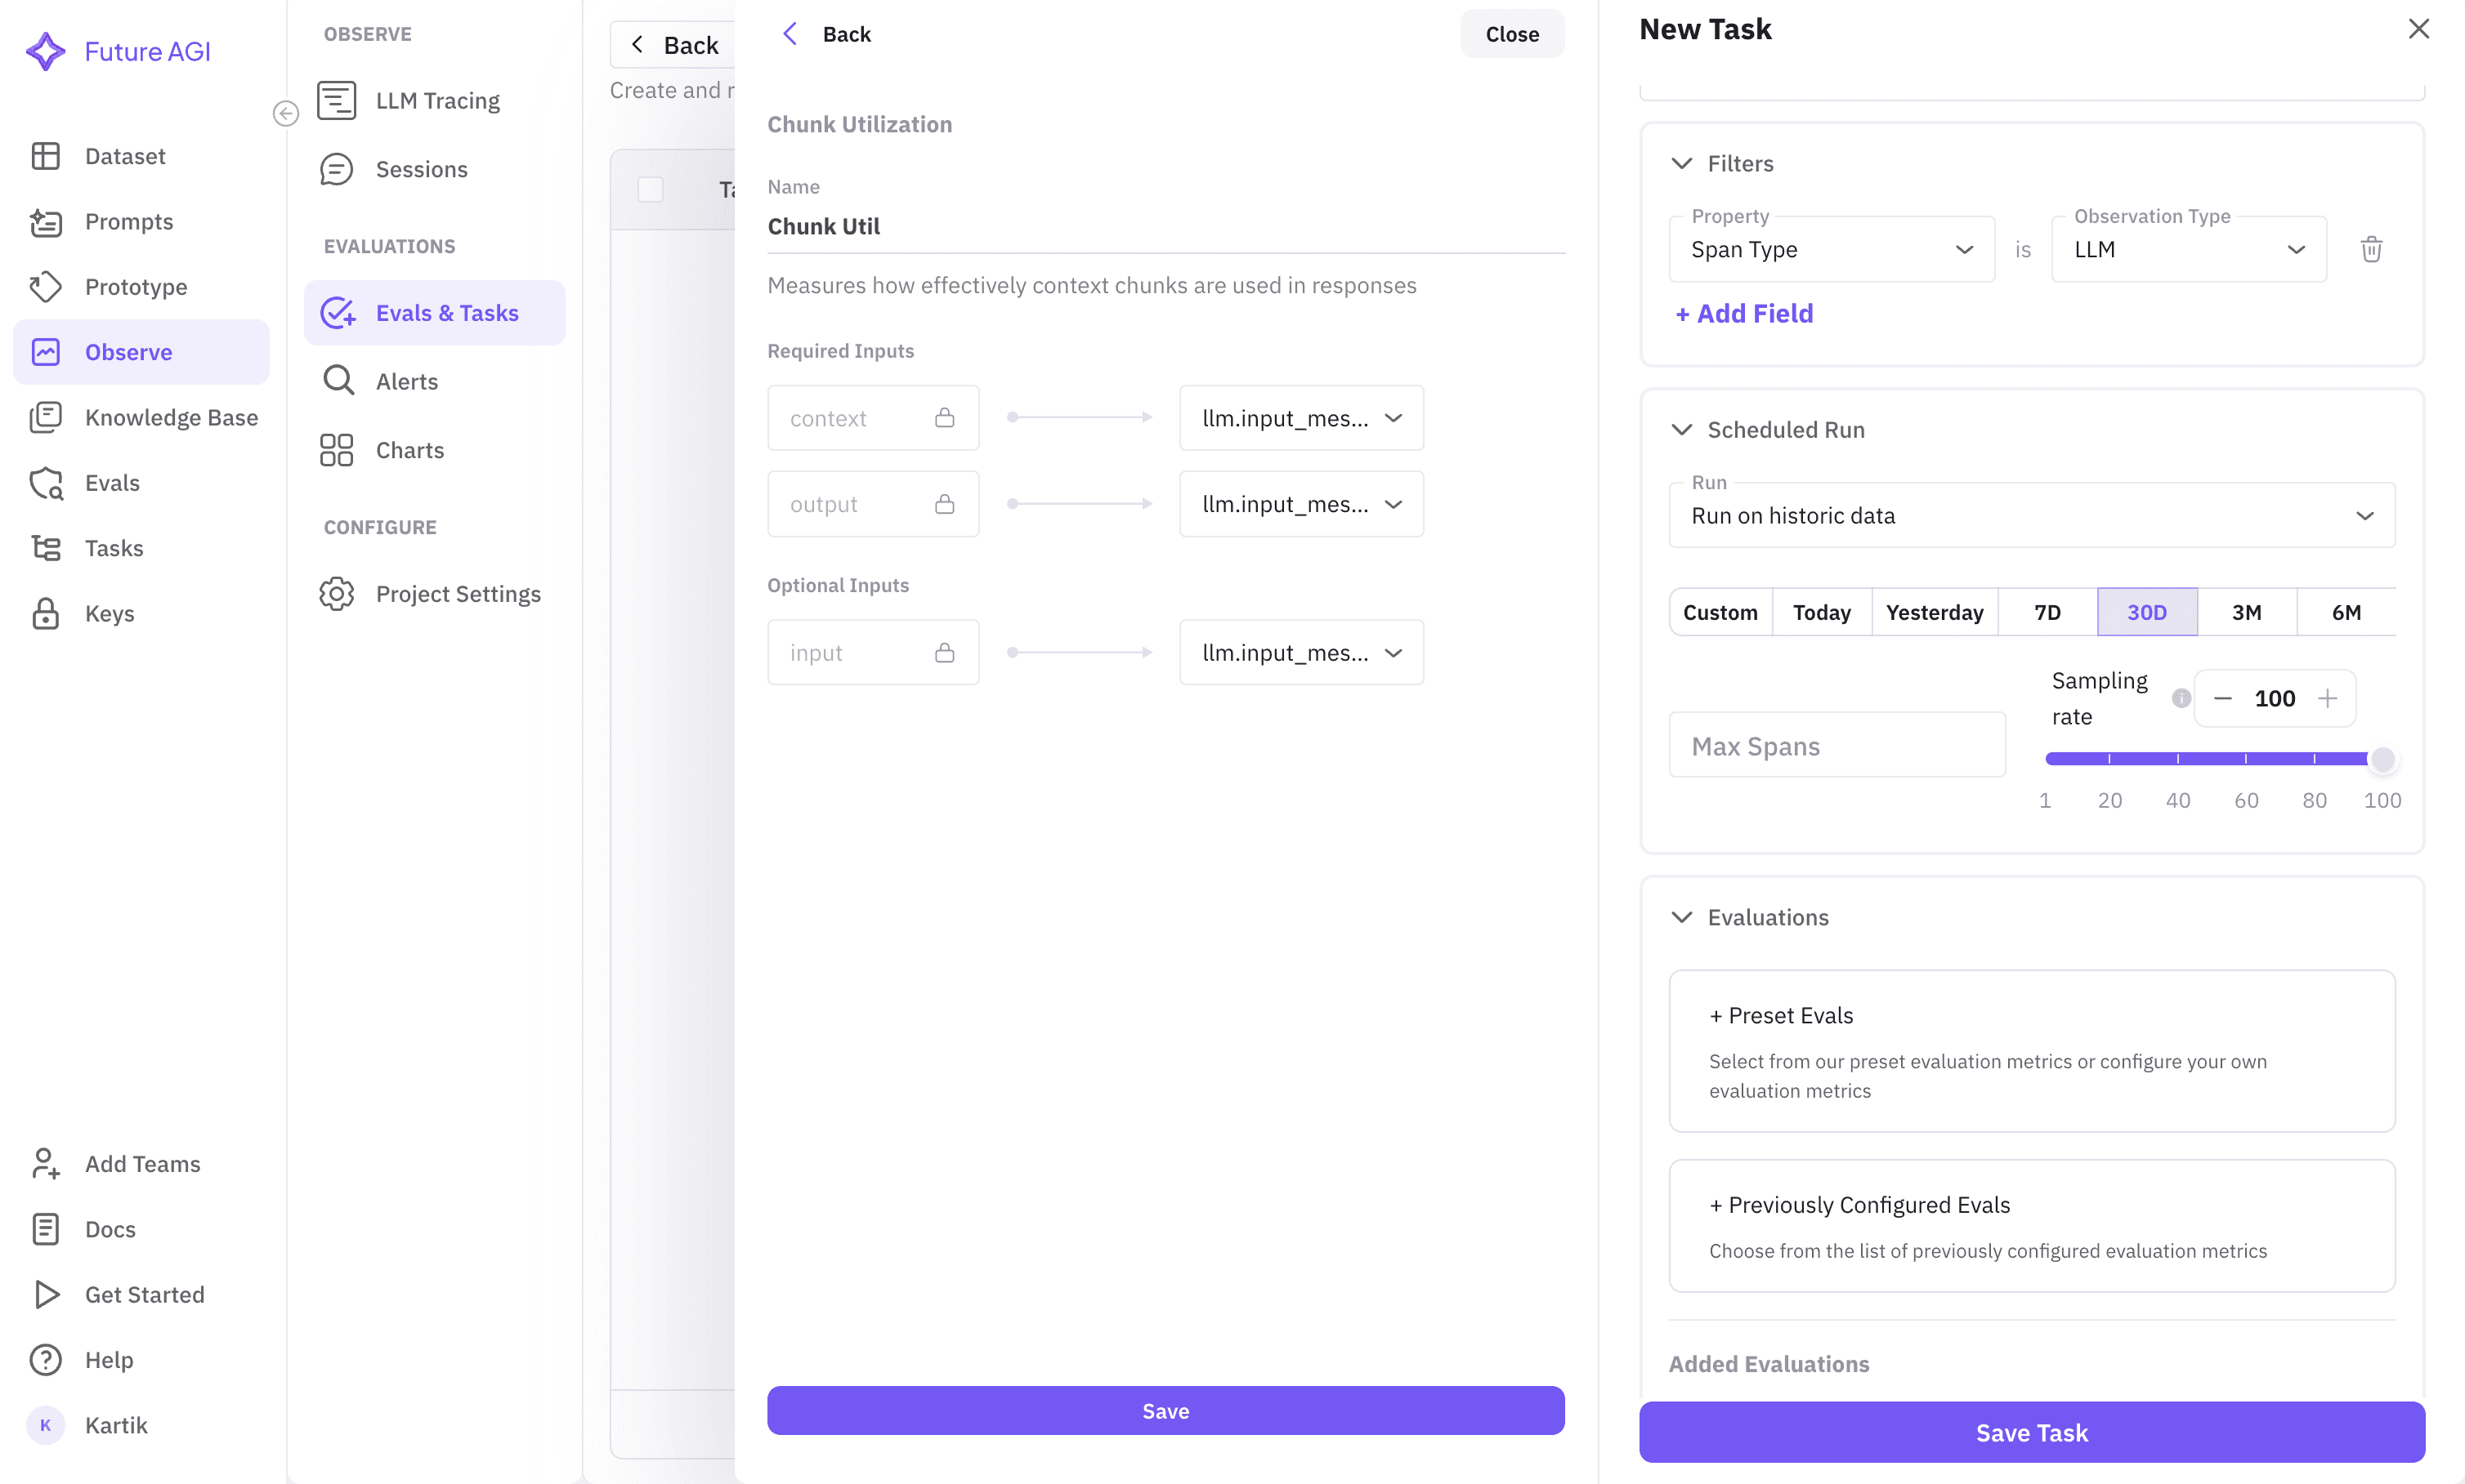Click the Max Spans input field
The width and height of the screenshot is (2465, 1484).
coord(1836,745)
